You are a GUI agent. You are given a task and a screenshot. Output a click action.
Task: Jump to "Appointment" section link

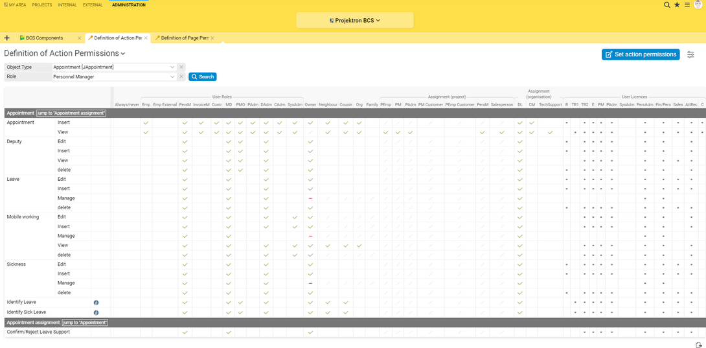pyautogui.click(x=85, y=323)
